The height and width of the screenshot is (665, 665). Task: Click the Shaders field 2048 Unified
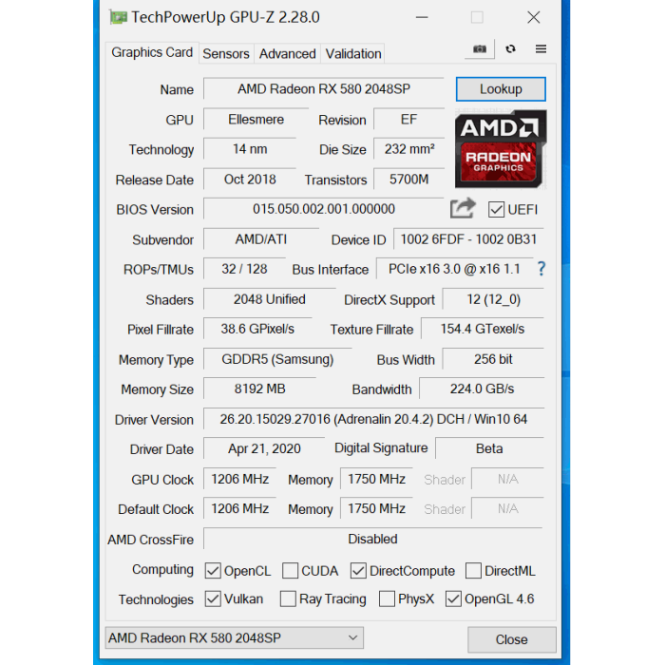(x=269, y=299)
